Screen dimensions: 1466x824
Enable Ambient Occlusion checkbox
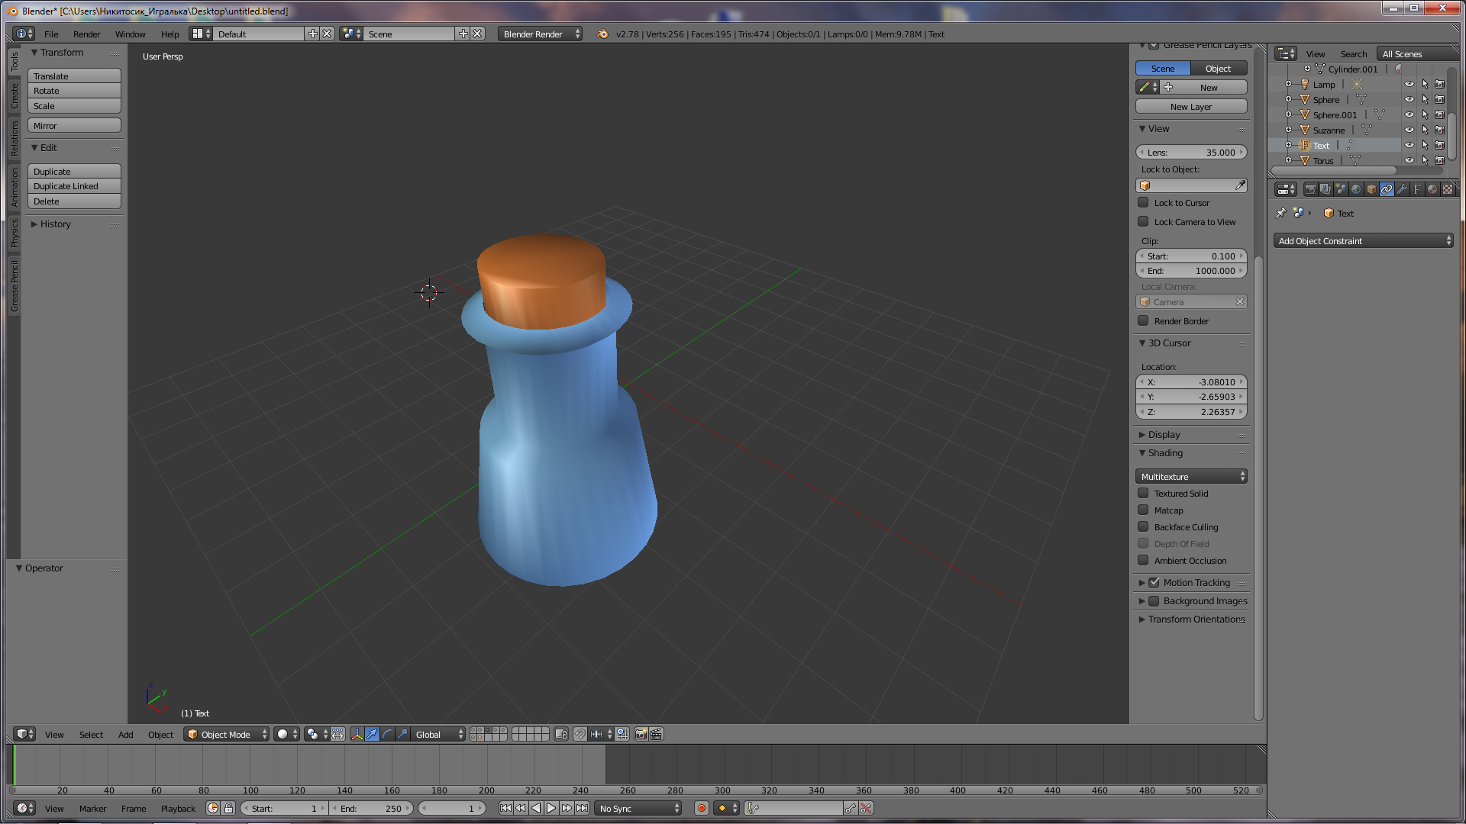point(1143,561)
